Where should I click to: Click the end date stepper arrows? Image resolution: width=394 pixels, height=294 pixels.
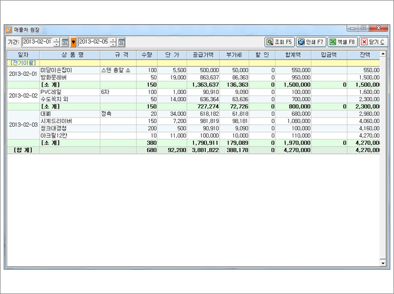click(113, 42)
